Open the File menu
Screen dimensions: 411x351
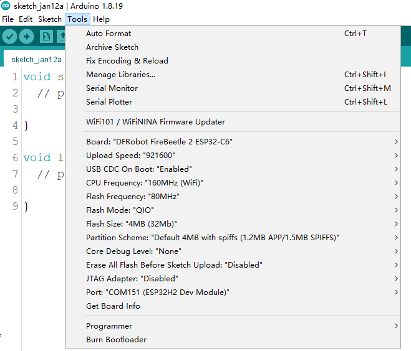click(x=7, y=19)
